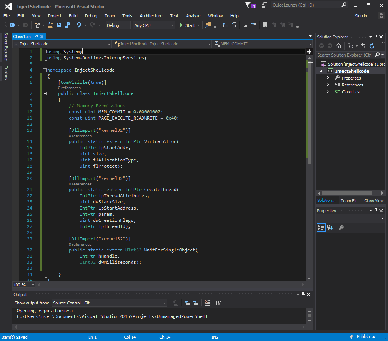Screen dimensions: 388x341
Task: Toggle the bookmark icon in the toolbar
Action: click(x=265, y=25)
